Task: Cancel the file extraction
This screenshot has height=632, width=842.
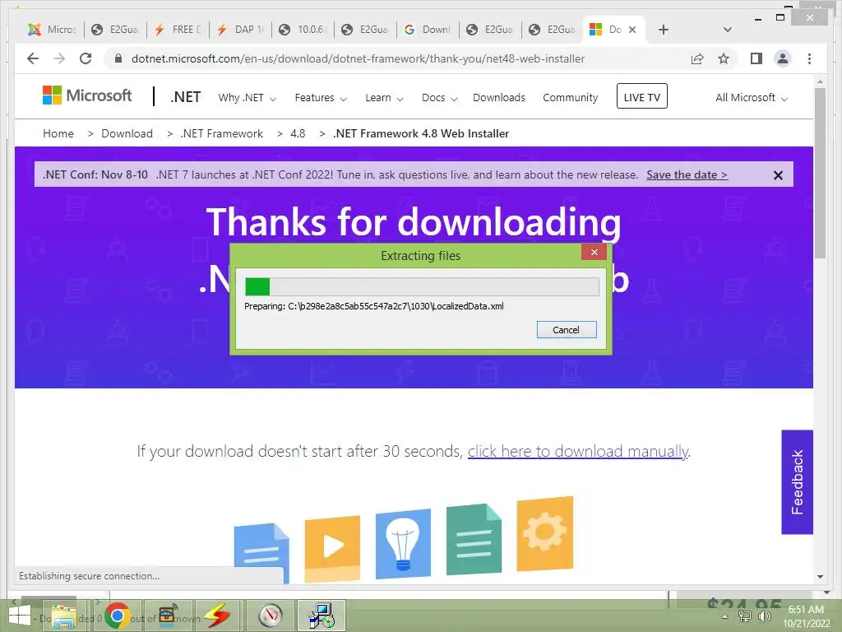Action: click(x=567, y=330)
